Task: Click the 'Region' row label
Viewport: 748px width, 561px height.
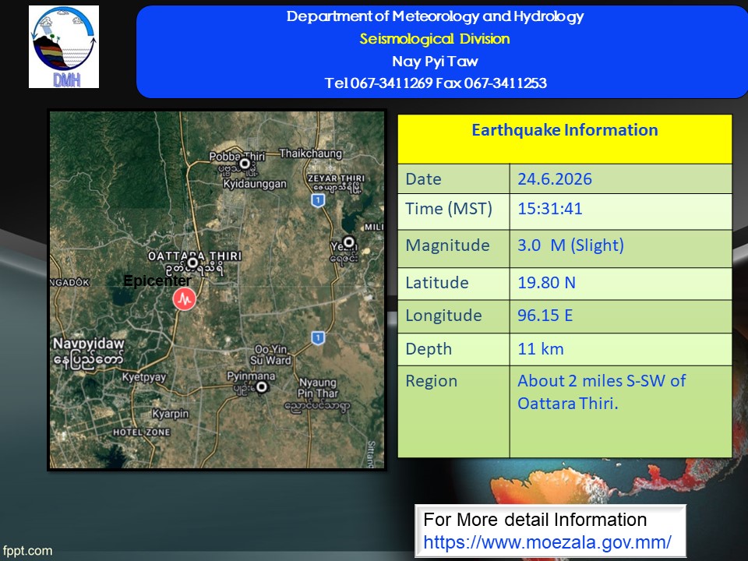Action: 431,381
